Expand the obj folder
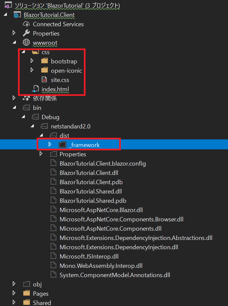228x306 pixels. pyautogui.click(x=14, y=283)
